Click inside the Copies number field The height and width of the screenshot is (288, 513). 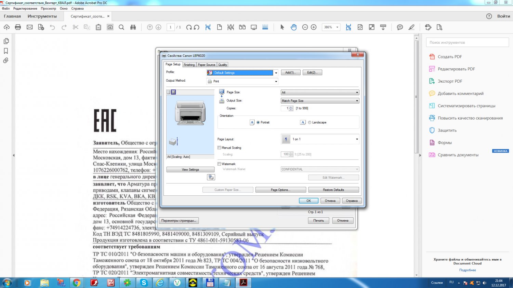285,108
